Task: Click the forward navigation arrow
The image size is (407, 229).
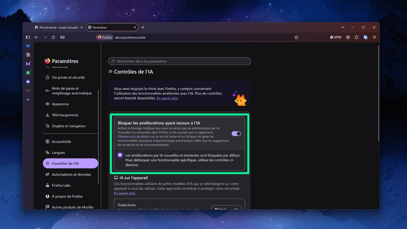Action: [45, 37]
